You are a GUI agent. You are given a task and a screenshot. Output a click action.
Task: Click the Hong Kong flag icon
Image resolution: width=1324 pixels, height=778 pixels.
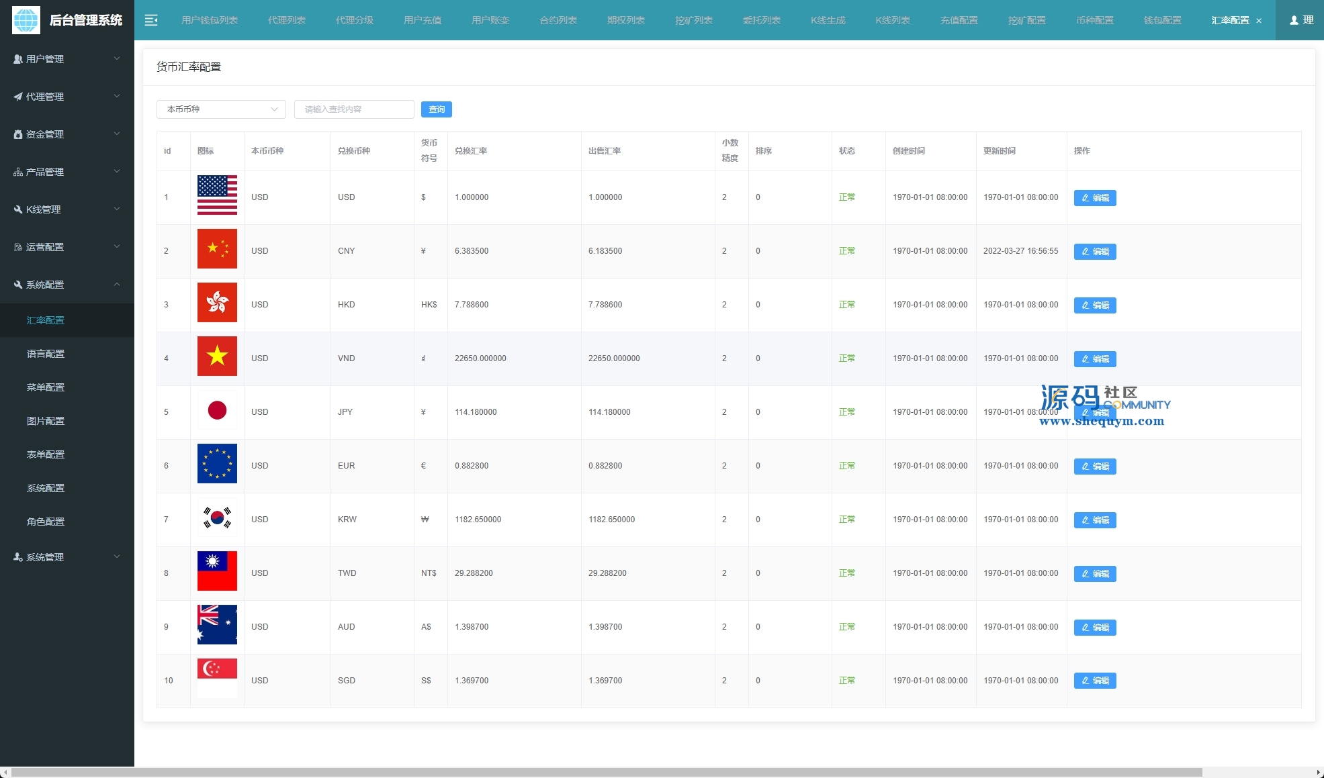coord(217,303)
